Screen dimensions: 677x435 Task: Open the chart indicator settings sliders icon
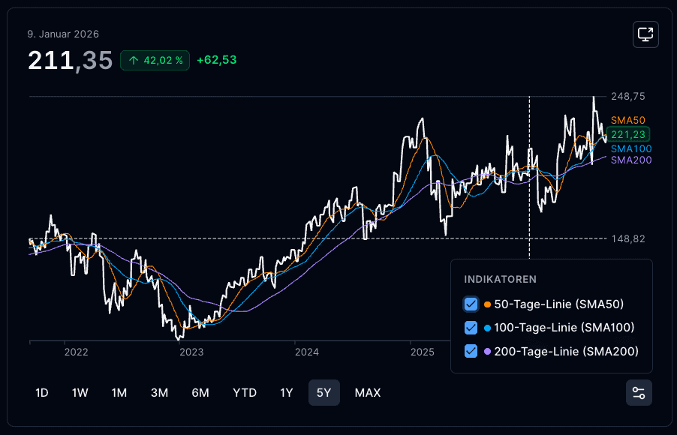point(639,393)
